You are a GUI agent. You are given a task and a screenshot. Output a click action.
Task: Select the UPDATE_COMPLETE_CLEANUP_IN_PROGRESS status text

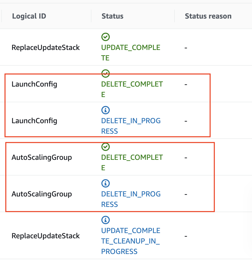[131, 241]
